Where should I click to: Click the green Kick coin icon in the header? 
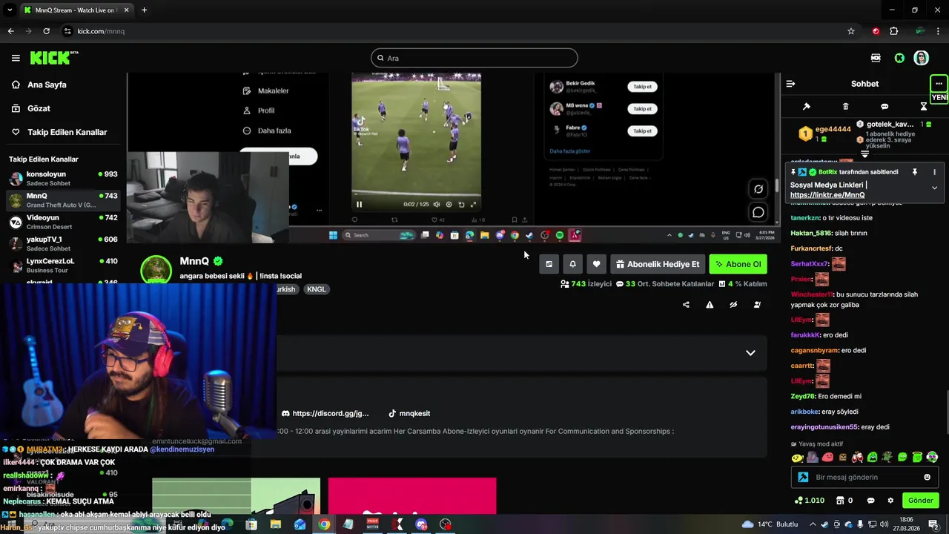(899, 58)
